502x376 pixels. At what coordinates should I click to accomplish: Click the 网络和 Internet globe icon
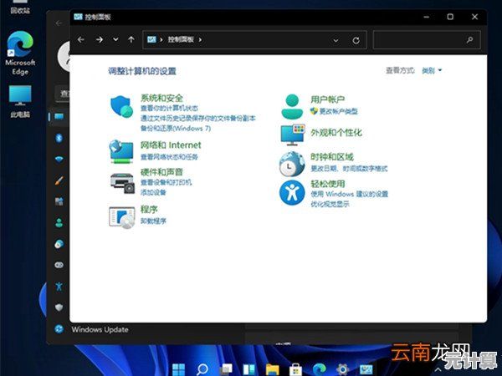pos(121,151)
